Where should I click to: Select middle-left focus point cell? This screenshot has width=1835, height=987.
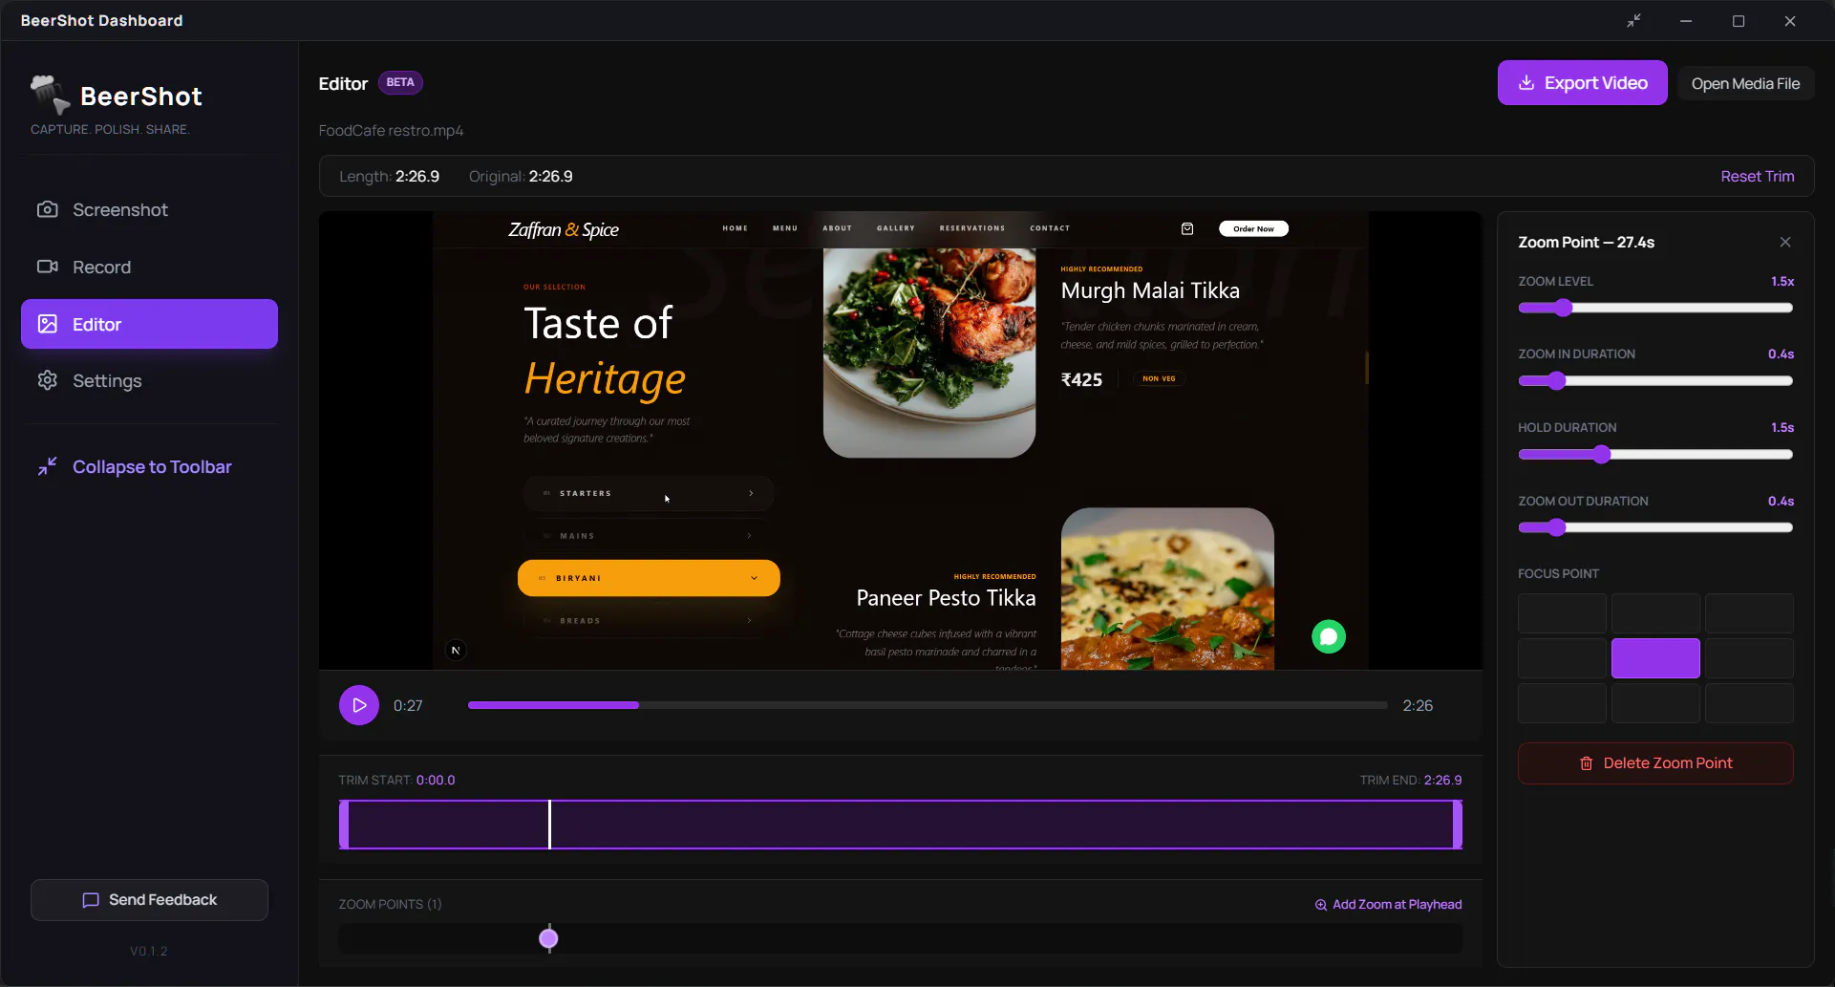1562,658
